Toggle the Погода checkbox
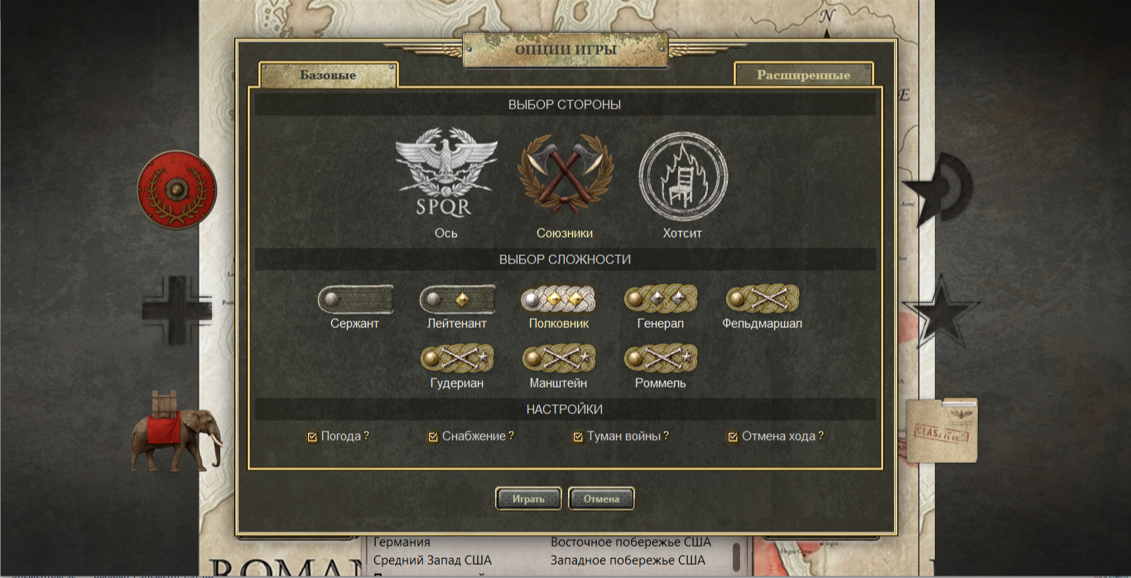The height and width of the screenshot is (578, 1131). 312,436
